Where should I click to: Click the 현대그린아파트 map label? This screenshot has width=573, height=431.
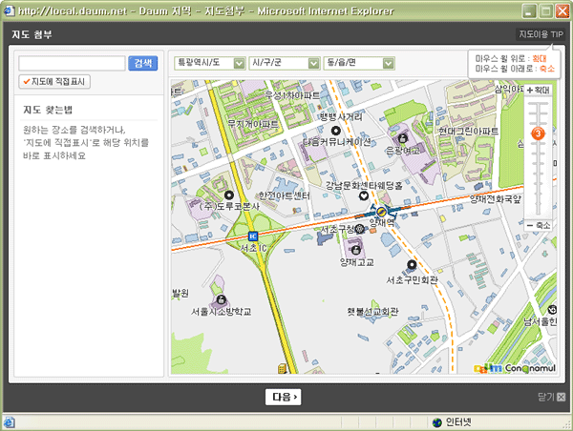pos(469,132)
